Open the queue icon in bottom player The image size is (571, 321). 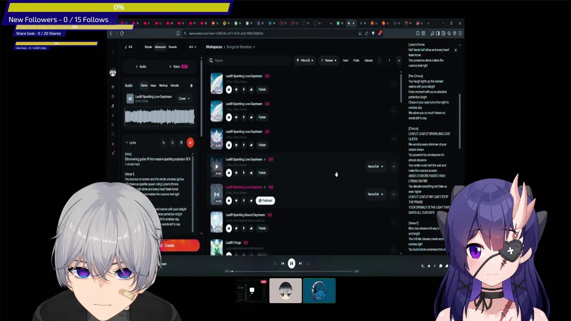pyautogui.click(x=423, y=266)
